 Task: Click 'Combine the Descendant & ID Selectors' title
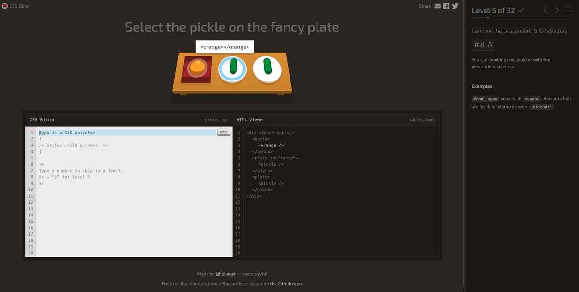(520, 31)
